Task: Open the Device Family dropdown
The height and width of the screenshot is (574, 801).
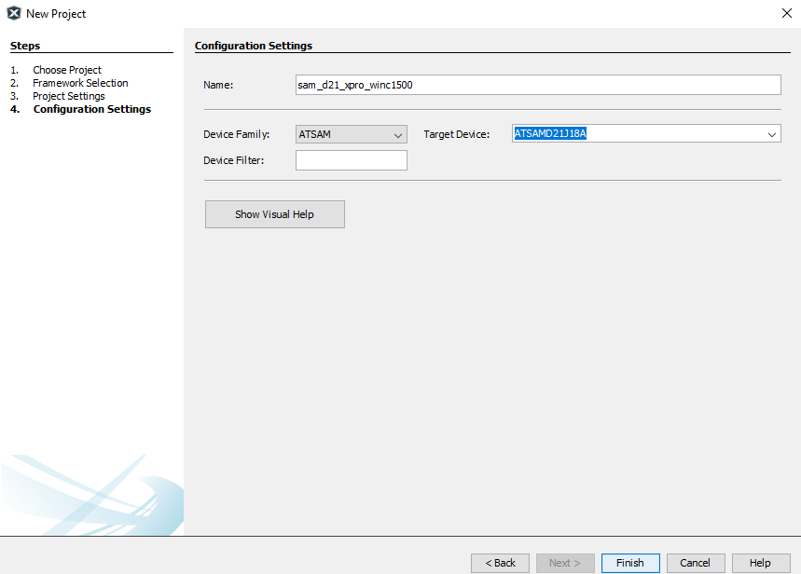Action: [351, 134]
